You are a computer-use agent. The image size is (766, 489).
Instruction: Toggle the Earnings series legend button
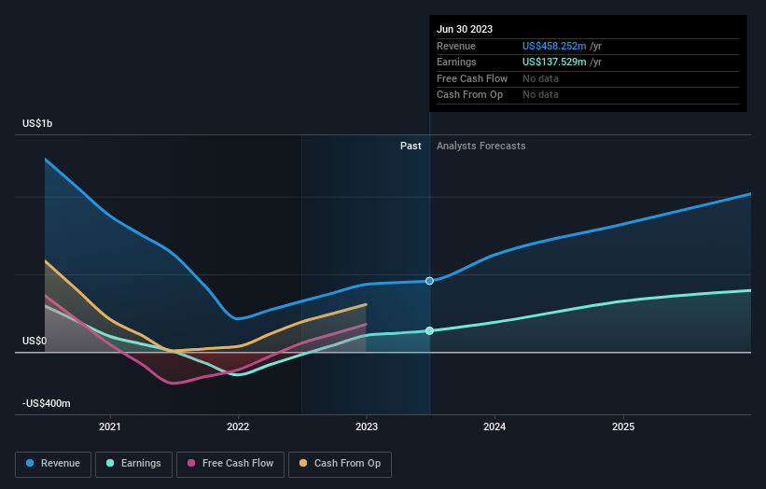coord(133,464)
